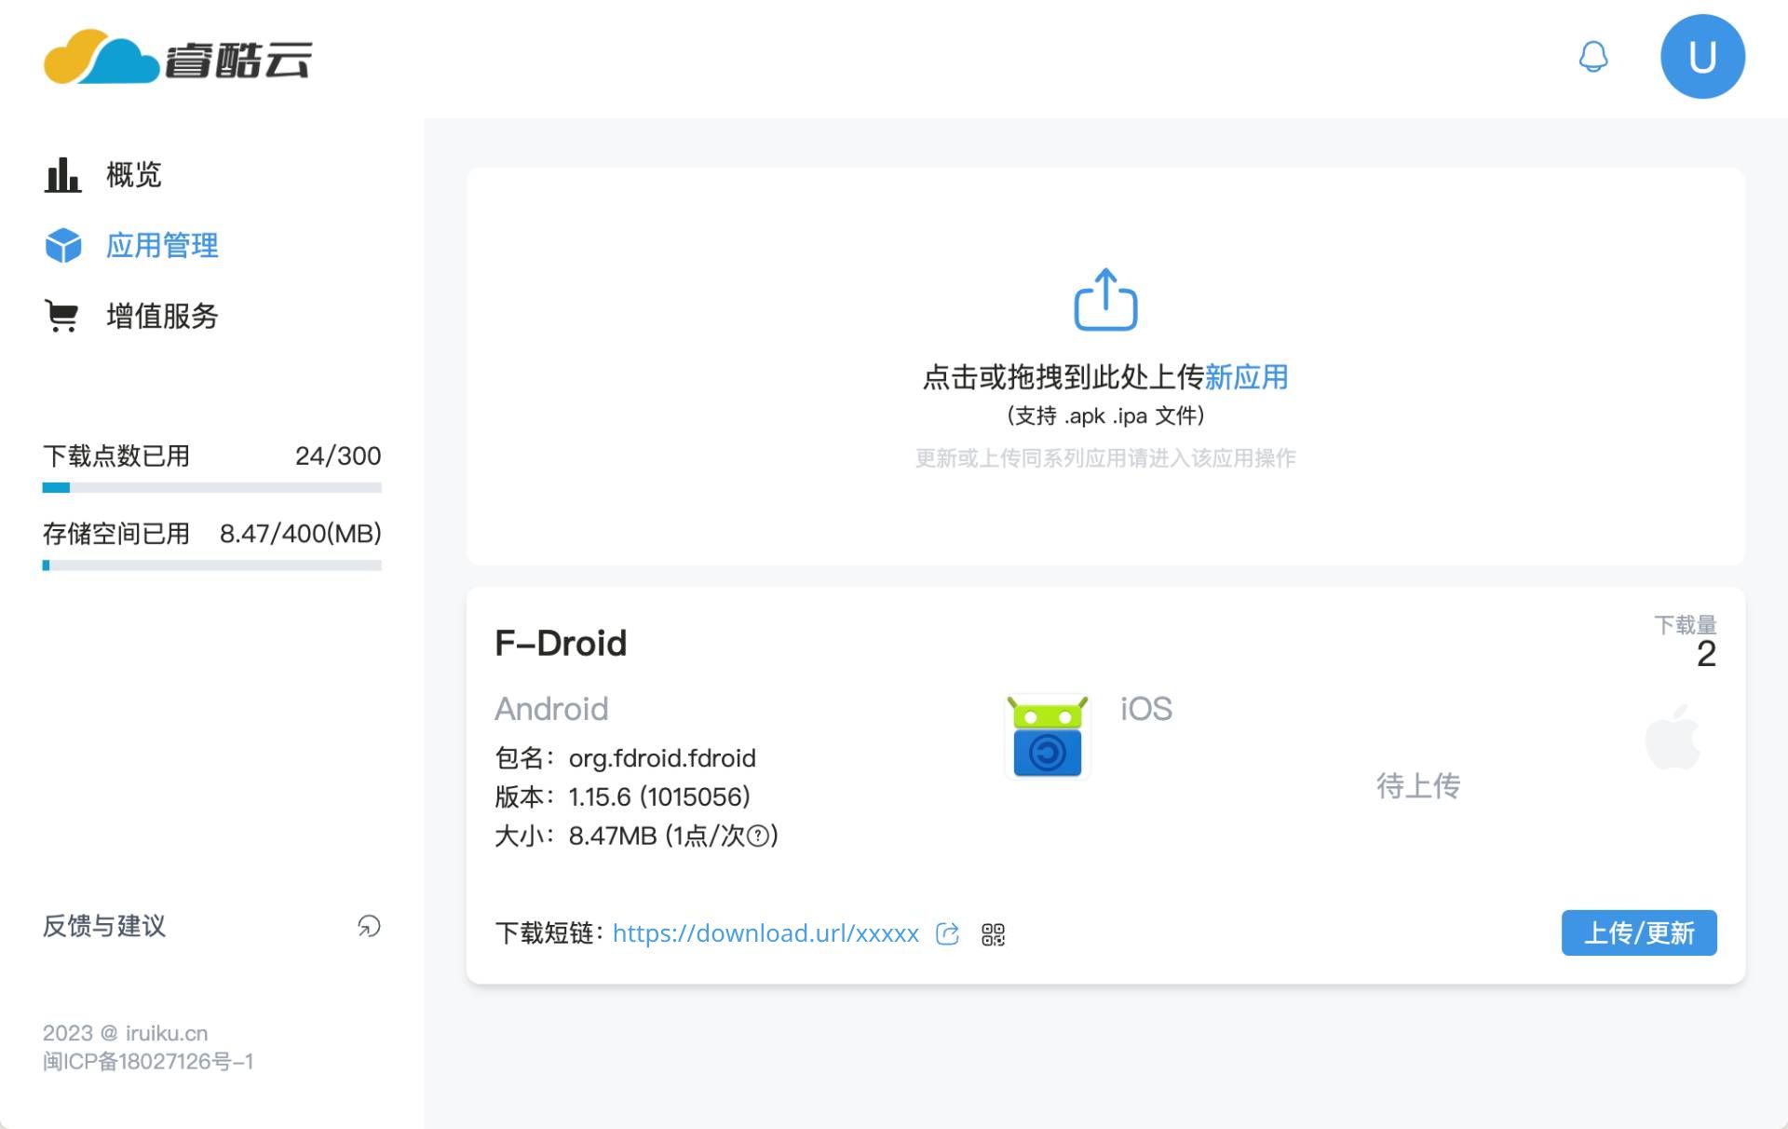Click the feedback chat bubble icon
1788x1129 pixels.
coord(369,926)
